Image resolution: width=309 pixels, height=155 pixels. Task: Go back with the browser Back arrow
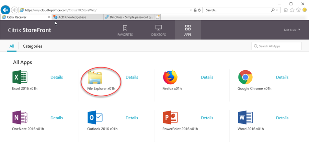[x=5, y=10]
